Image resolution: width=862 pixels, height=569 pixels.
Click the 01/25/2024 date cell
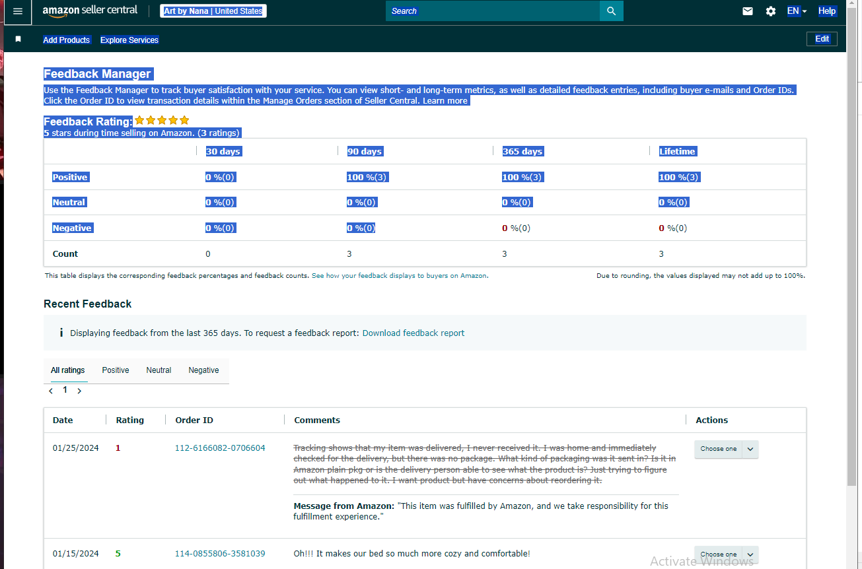[x=76, y=448]
